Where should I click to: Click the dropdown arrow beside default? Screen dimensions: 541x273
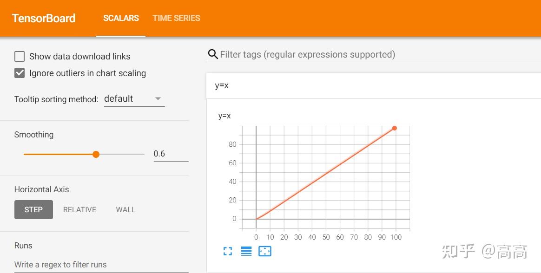tap(158, 99)
